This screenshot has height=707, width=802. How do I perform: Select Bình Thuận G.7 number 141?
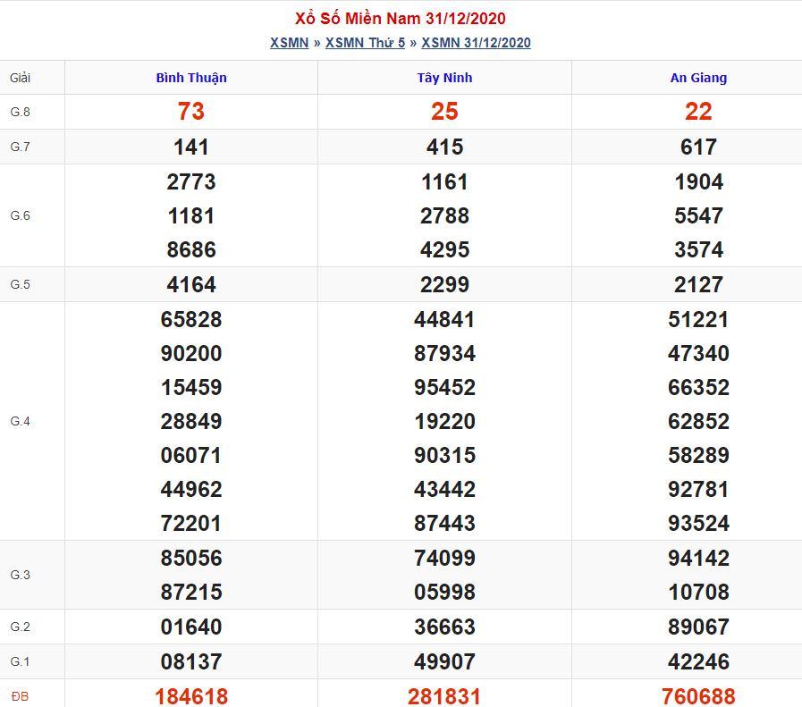(190, 147)
